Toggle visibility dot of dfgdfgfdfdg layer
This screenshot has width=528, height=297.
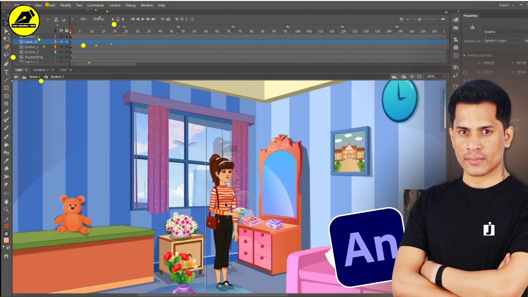coord(61,57)
